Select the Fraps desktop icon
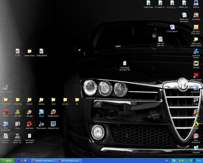This screenshot has width=203, height=163. pos(196,100)
